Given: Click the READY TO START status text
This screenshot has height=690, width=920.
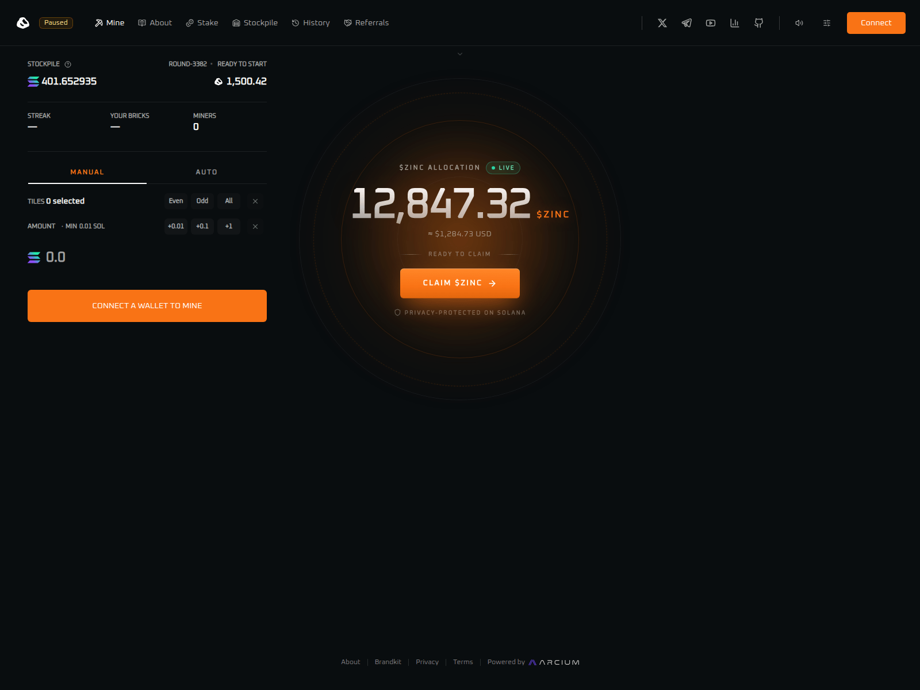Looking at the screenshot, I should [242, 64].
